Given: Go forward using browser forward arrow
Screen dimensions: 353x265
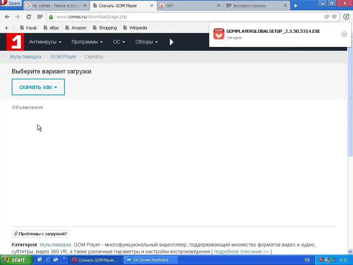Looking at the screenshot, I should [17, 17].
